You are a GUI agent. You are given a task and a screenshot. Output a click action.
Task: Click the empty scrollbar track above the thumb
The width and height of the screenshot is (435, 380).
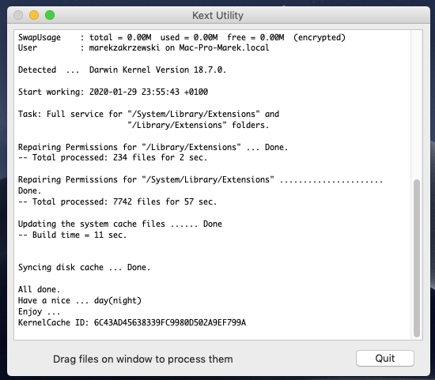(416, 105)
